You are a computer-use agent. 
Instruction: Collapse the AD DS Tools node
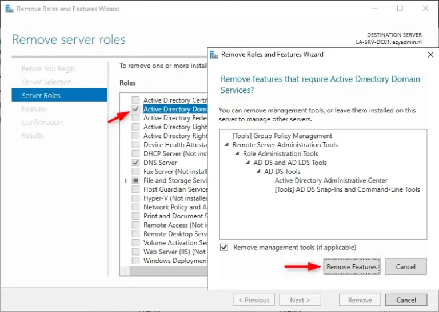coord(259,172)
